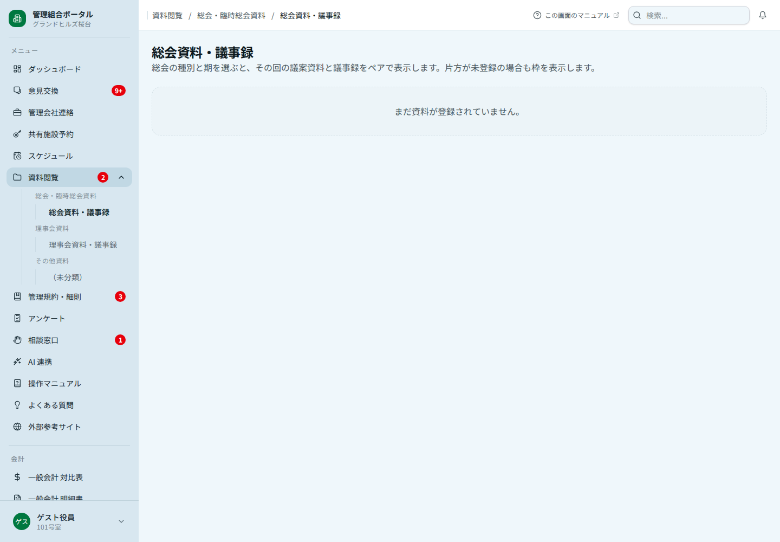This screenshot has width=780, height=542.
Task: Click the 相談窓口 hand icon
Action: (x=17, y=340)
